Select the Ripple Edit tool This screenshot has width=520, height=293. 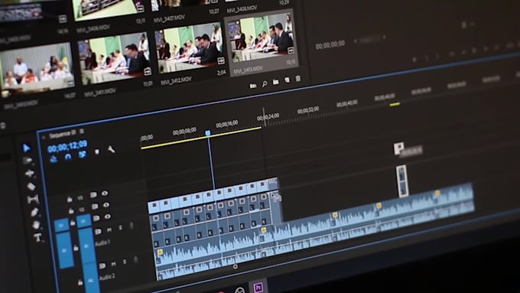click(30, 173)
